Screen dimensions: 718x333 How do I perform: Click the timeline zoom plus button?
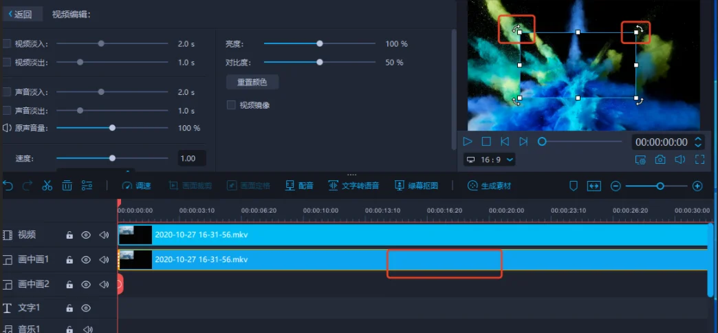697,186
